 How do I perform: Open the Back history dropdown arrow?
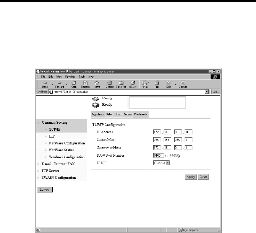click(x=52, y=84)
